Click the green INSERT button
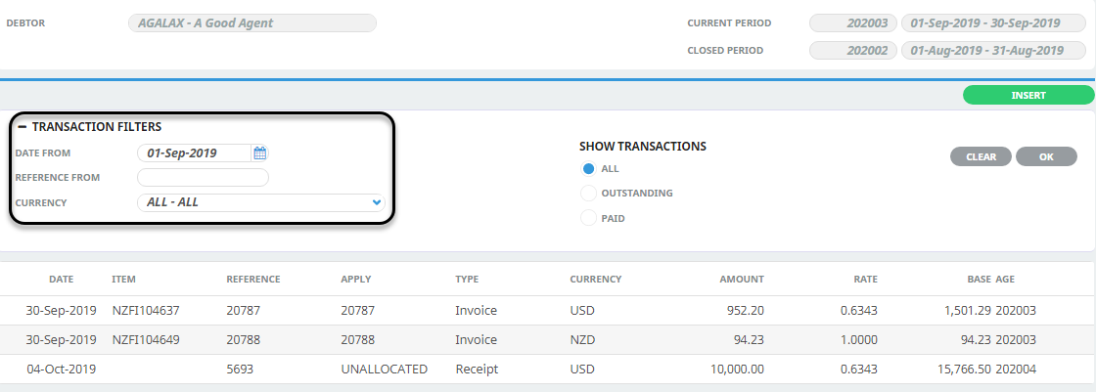 coord(1028,95)
